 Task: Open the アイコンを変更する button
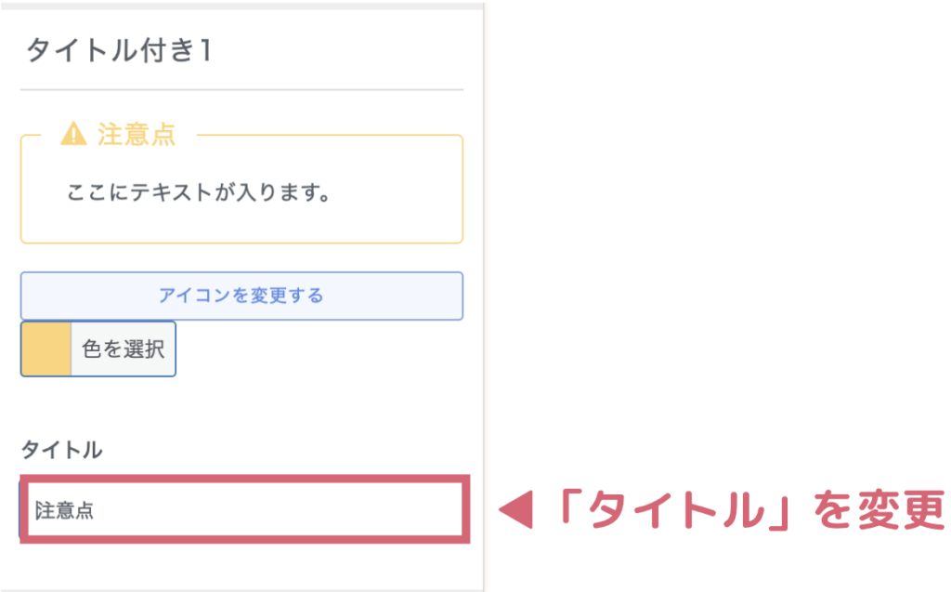click(241, 296)
